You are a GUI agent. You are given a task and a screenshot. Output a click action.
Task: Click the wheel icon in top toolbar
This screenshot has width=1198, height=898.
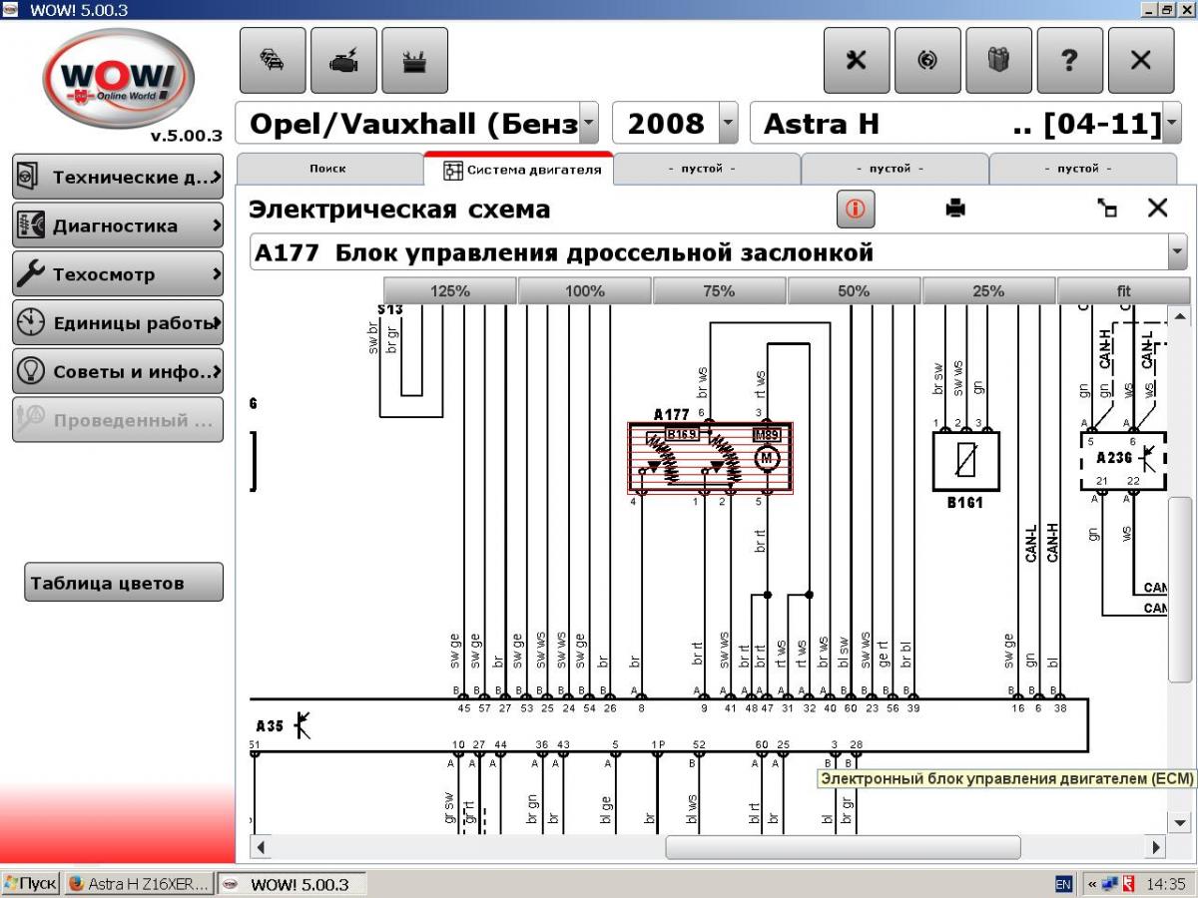927,60
